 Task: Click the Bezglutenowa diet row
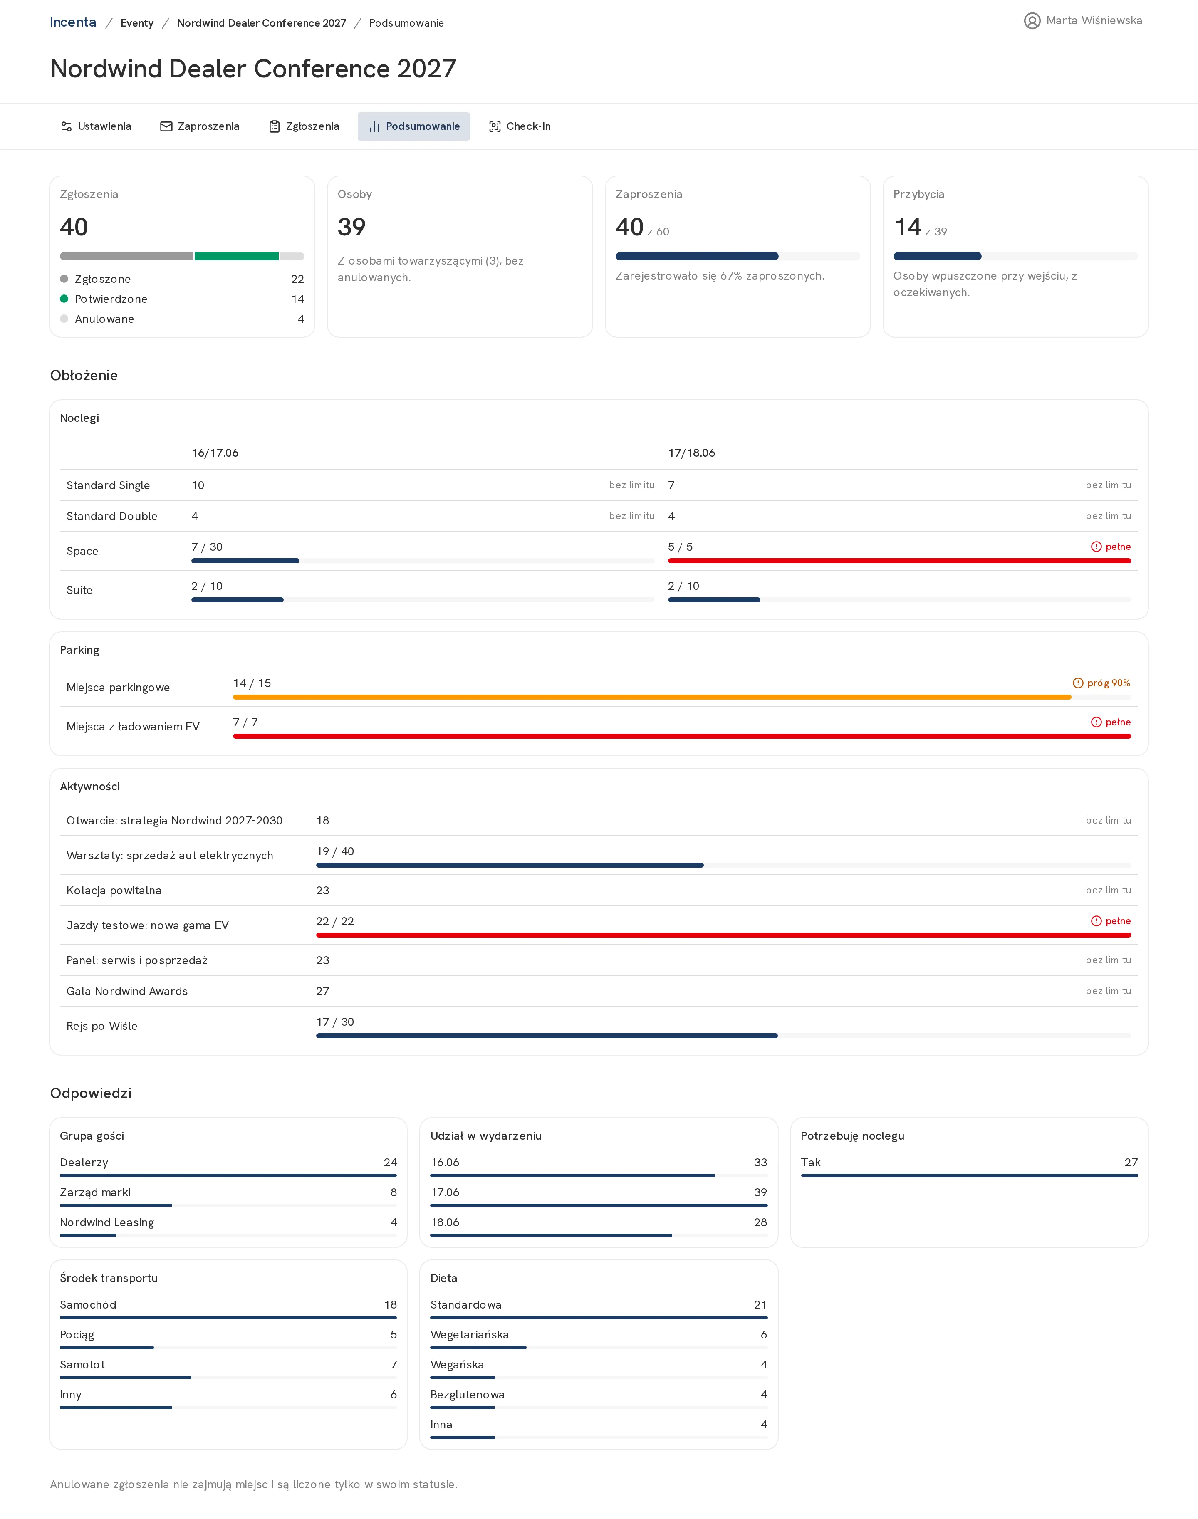598,1398
